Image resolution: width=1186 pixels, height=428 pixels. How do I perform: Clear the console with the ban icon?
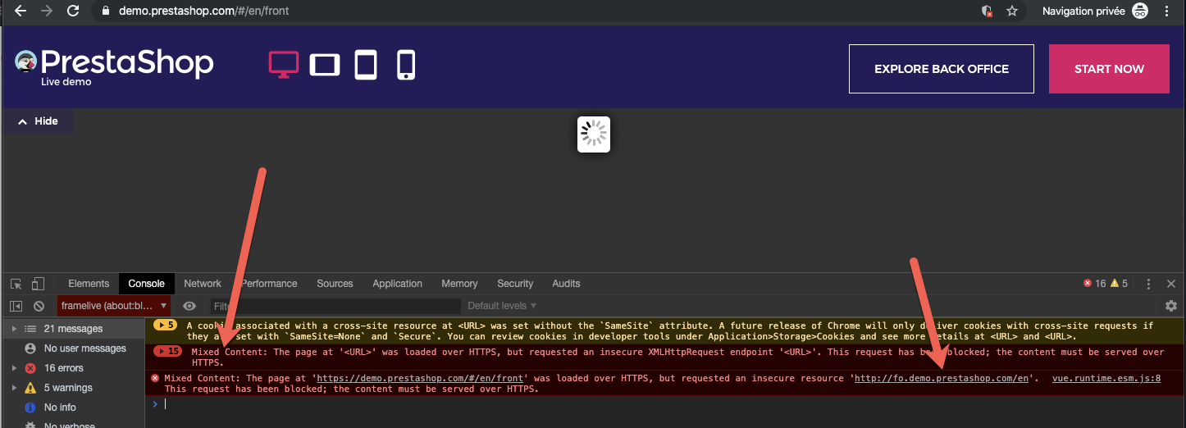click(39, 306)
